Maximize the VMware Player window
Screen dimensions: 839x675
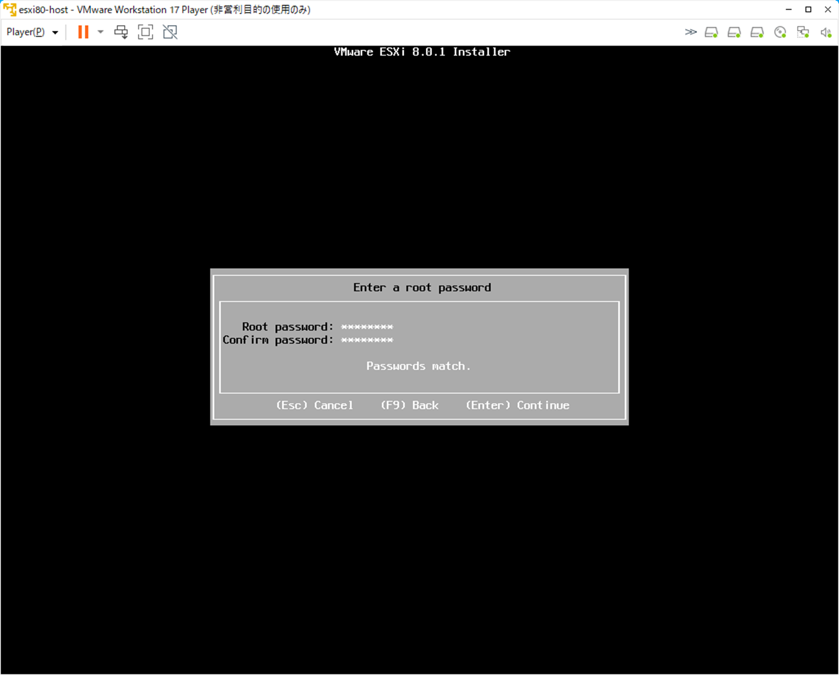[x=808, y=9]
